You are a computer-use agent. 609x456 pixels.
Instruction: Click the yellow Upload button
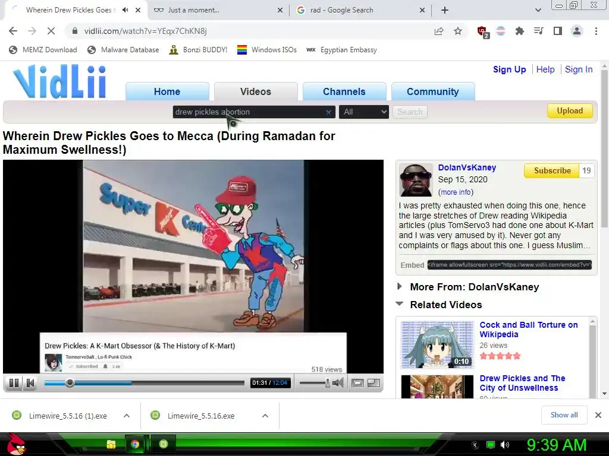click(x=570, y=111)
